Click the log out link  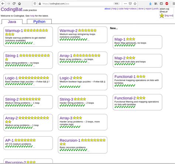pos(169,15)
